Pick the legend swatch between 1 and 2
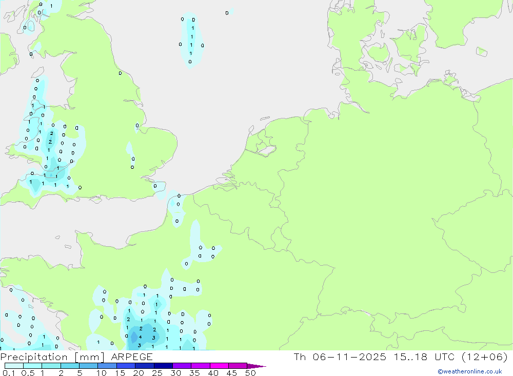 click(x=51, y=366)
